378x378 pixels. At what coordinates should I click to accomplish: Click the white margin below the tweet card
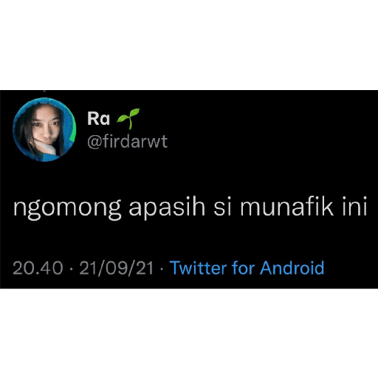(189, 333)
